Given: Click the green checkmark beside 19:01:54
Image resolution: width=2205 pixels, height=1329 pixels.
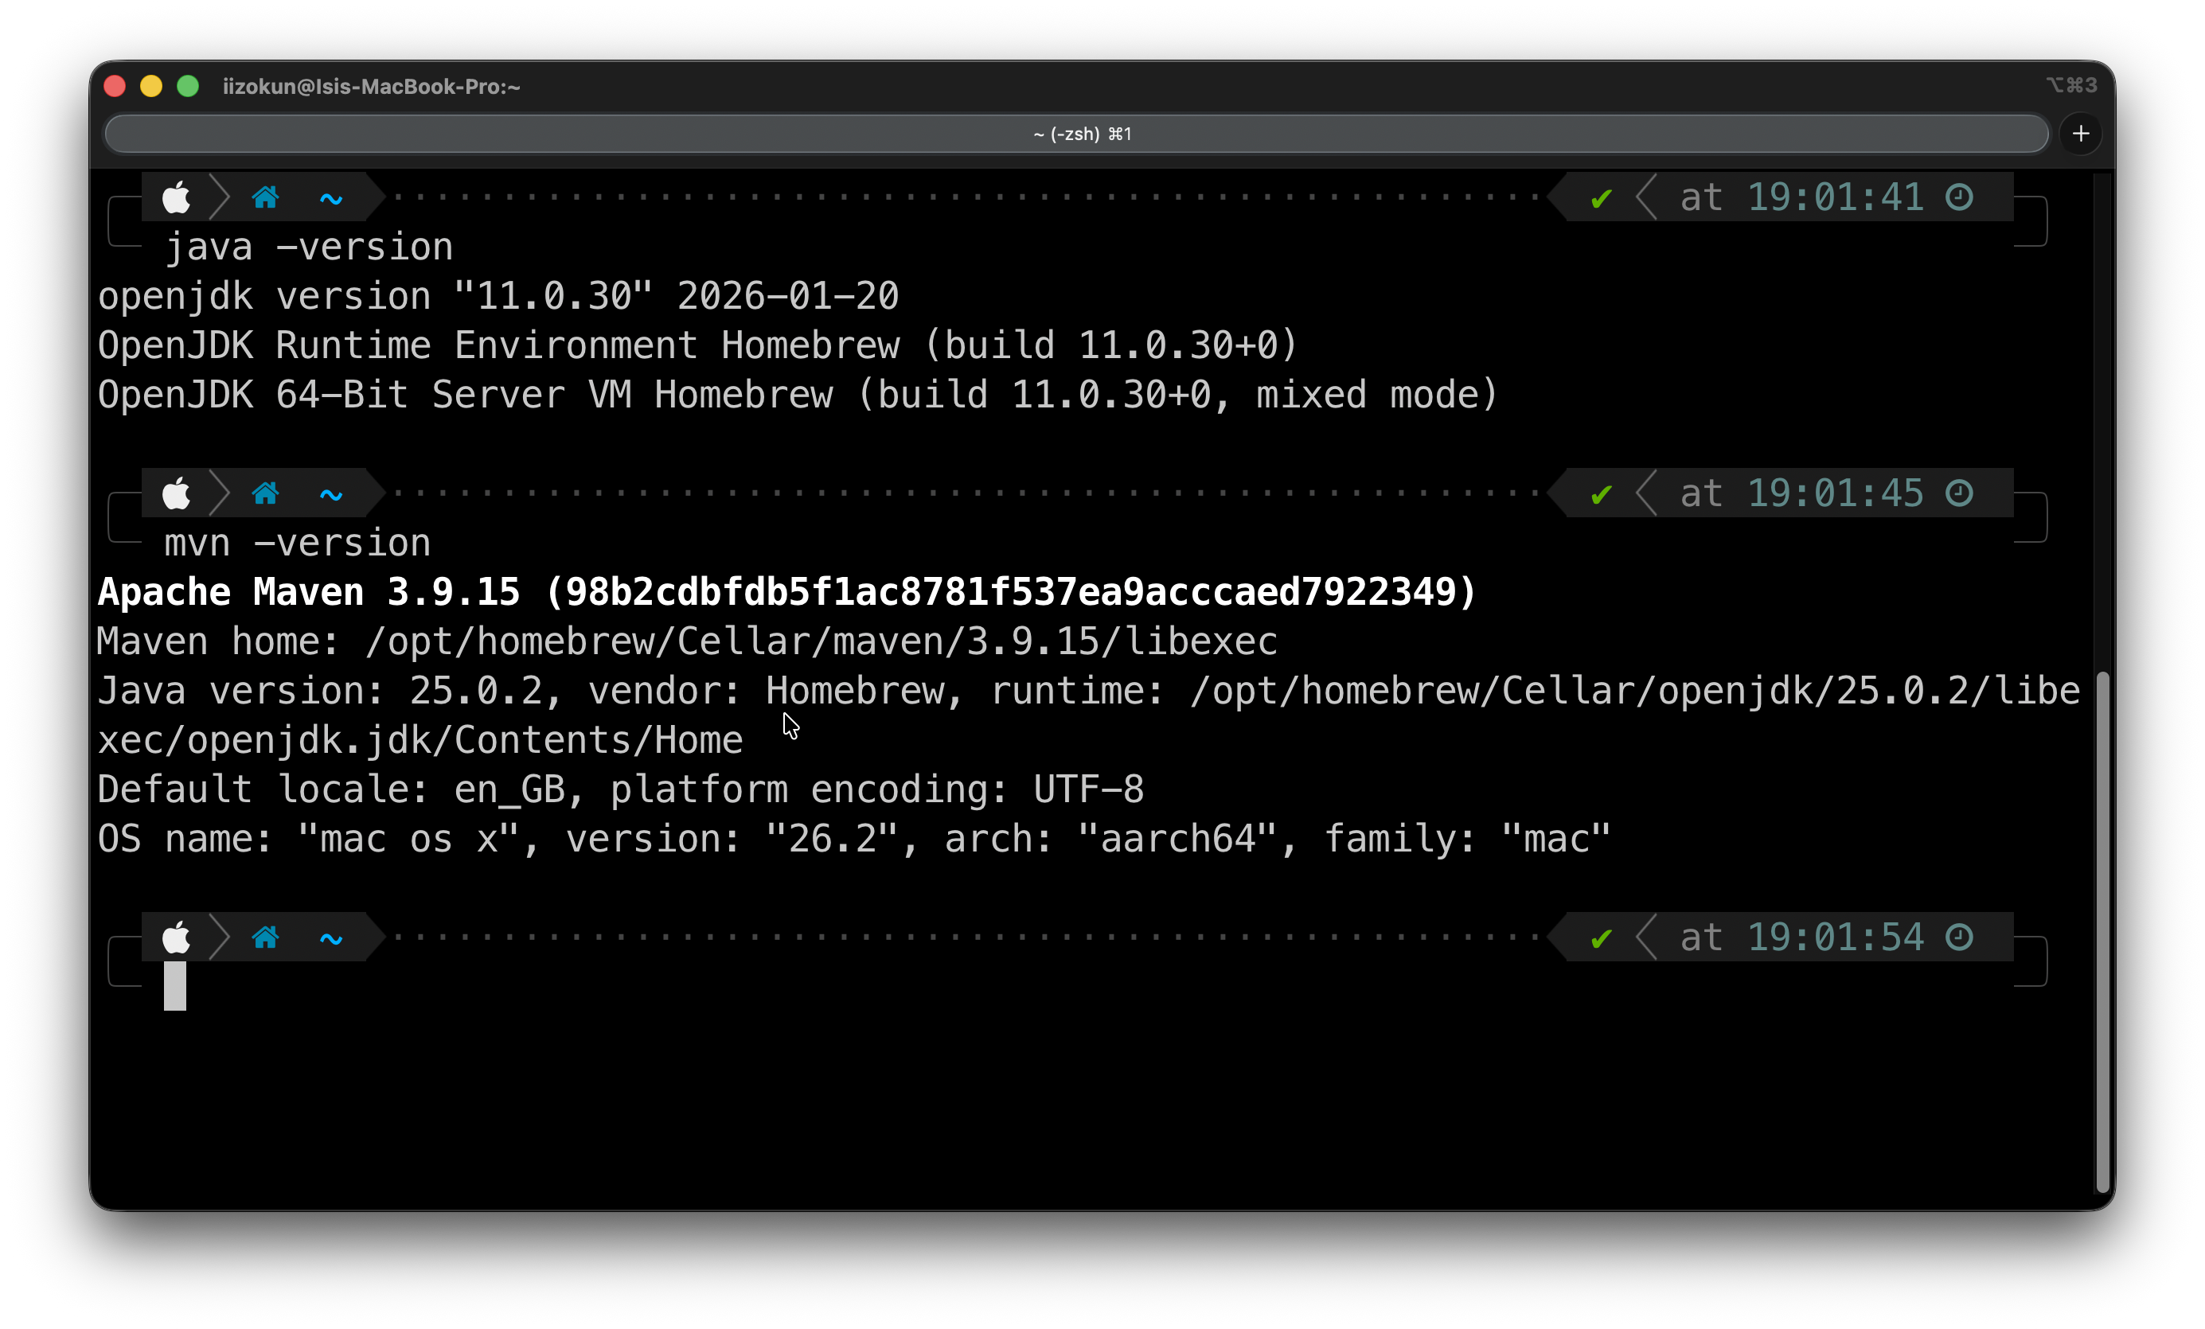Looking at the screenshot, I should coord(1602,938).
